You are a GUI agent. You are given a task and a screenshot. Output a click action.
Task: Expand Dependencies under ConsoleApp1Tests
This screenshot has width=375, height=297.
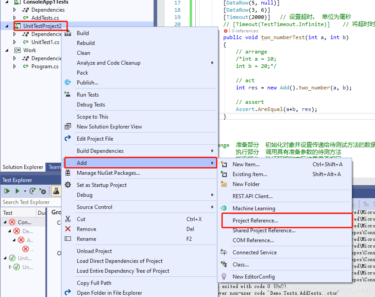click(14, 10)
